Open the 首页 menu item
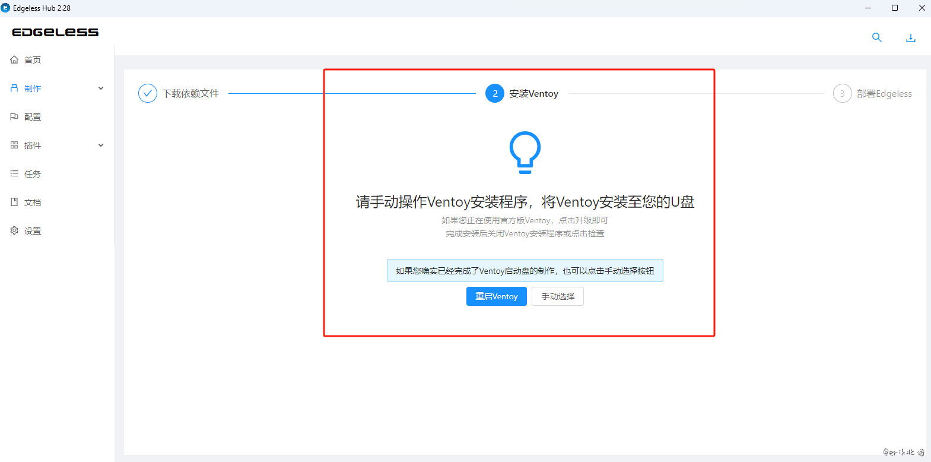The image size is (931, 462). point(33,60)
